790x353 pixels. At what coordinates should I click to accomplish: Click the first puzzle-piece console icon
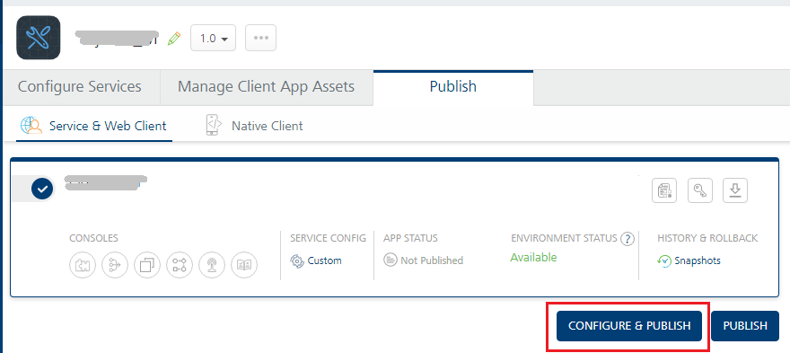[x=82, y=265]
